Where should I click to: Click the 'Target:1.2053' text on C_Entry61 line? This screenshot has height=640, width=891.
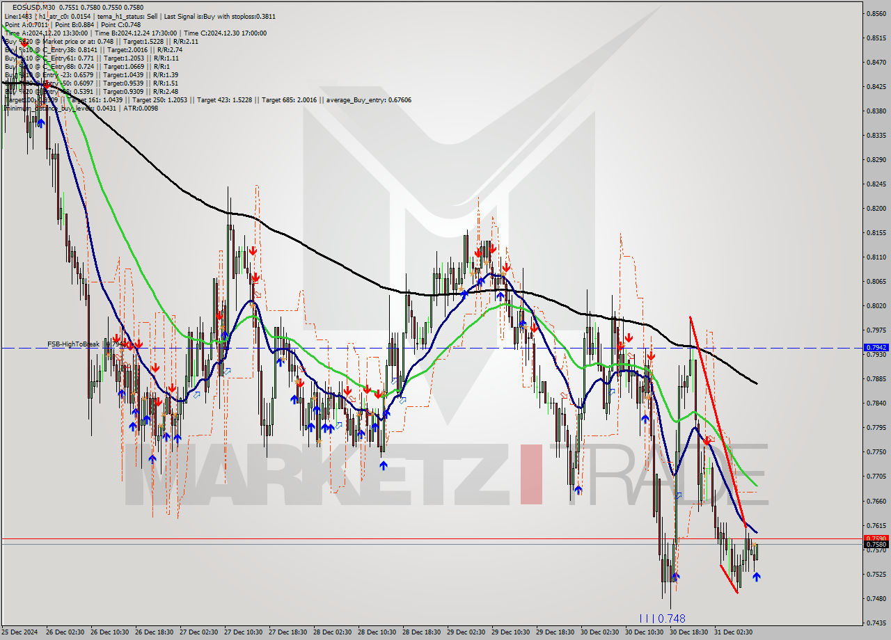124,58
